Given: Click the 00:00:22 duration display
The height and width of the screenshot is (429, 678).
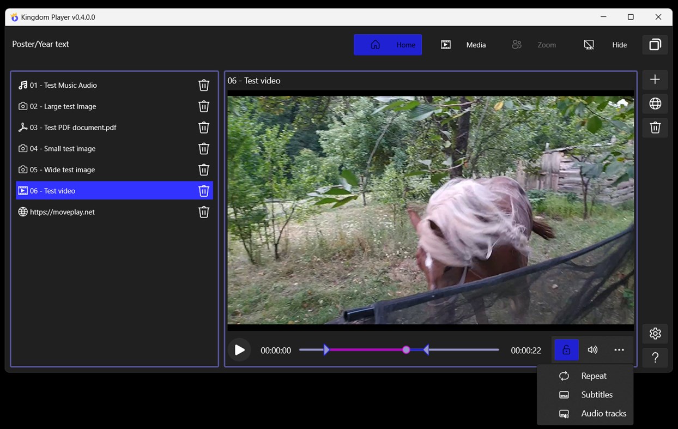Looking at the screenshot, I should (x=526, y=351).
